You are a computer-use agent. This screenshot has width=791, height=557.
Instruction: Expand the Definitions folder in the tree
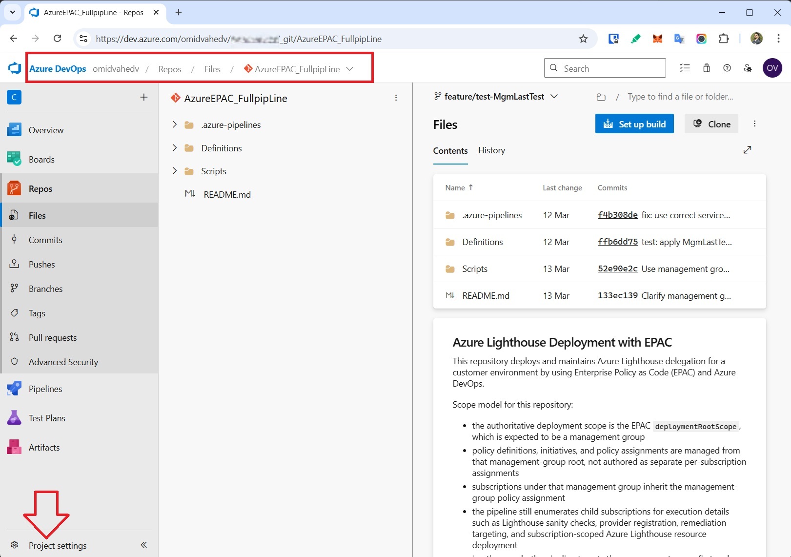pyautogui.click(x=175, y=148)
